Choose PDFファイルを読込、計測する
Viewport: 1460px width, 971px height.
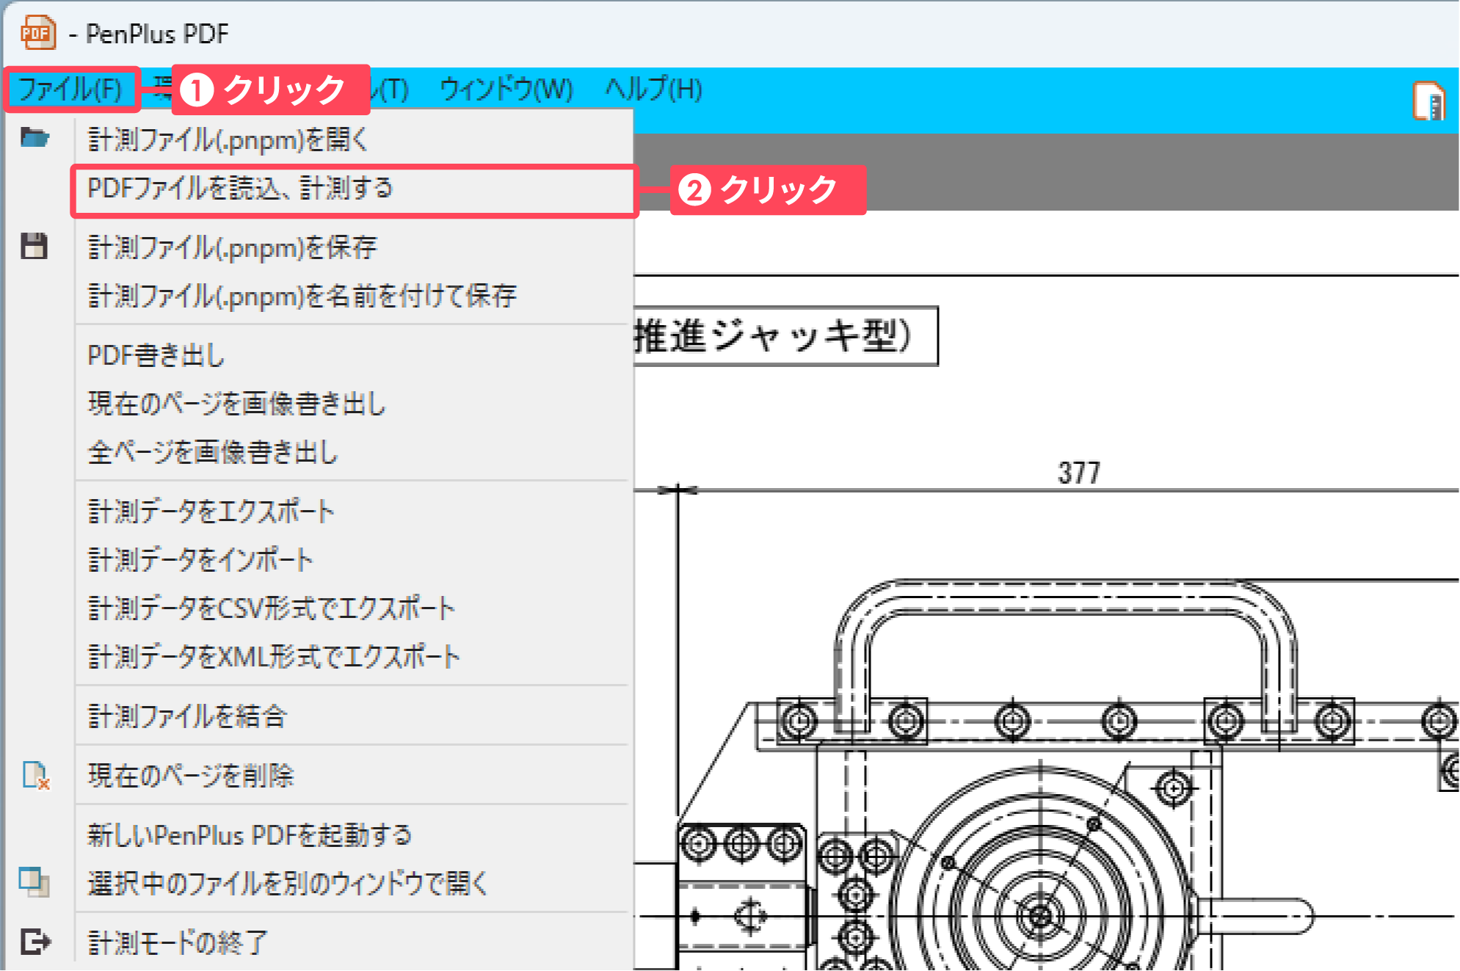click(354, 189)
